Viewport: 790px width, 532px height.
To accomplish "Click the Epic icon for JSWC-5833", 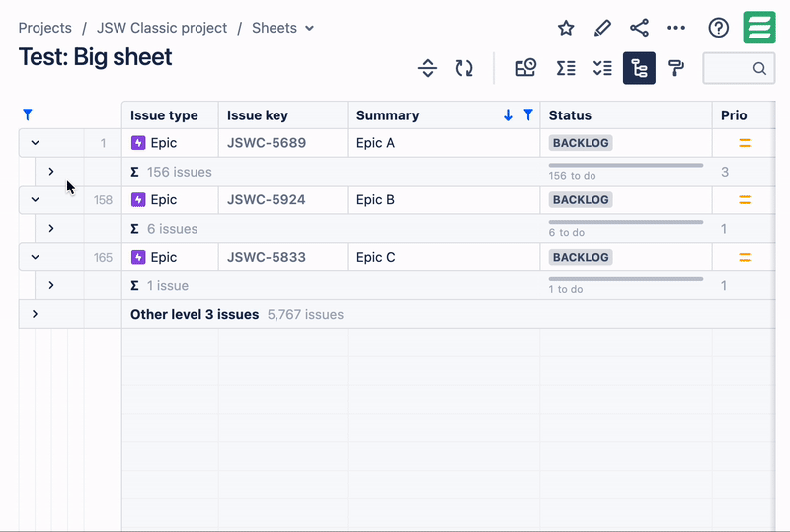I will [x=138, y=257].
